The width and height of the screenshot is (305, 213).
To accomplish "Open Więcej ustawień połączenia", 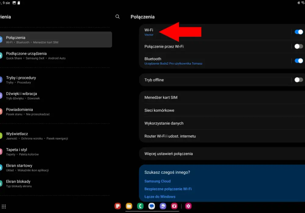I will point(222,154).
